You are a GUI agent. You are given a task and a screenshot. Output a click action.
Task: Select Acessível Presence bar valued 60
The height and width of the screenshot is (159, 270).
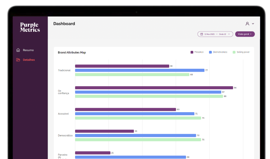125,109
